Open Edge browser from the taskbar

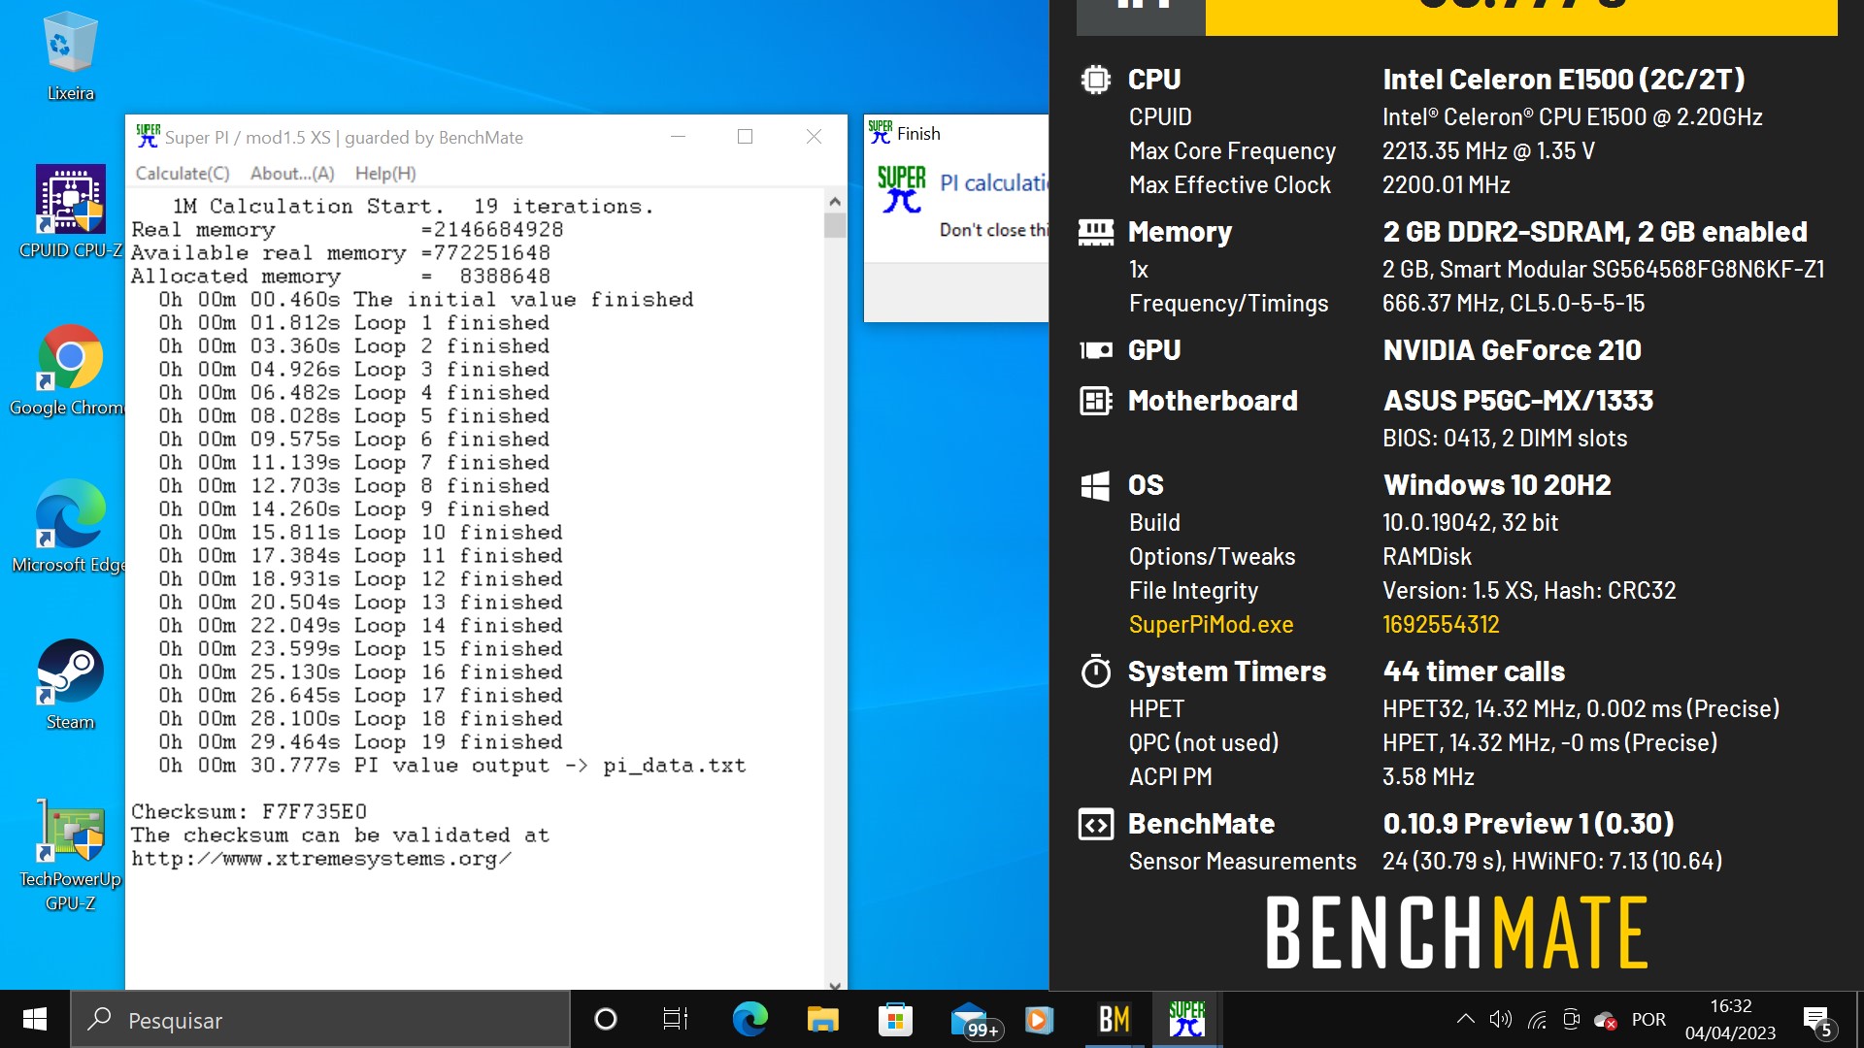click(x=749, y=1019)
